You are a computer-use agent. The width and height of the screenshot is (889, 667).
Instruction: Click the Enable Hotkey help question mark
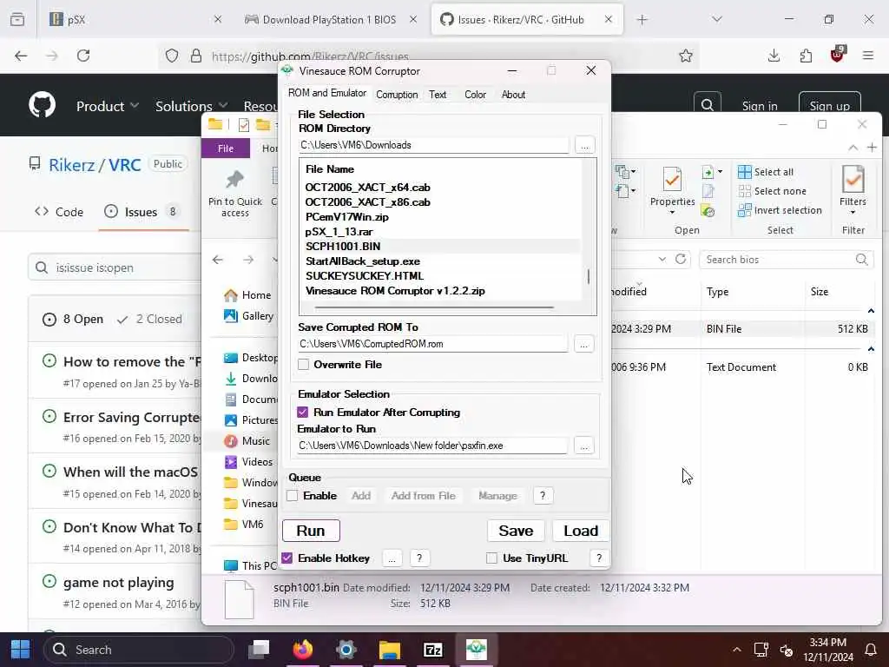[419, 558]
